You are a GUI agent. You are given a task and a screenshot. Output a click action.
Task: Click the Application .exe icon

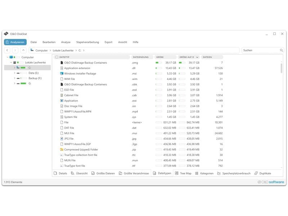pos(62,101)
